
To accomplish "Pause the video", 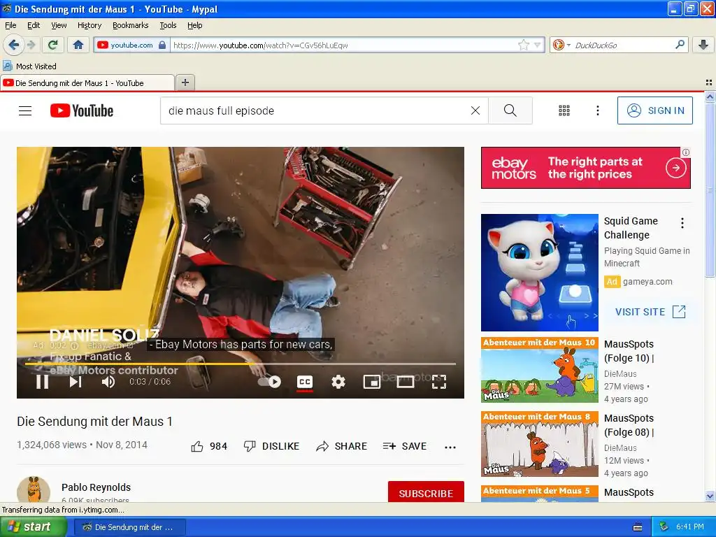I will (43, 382).
